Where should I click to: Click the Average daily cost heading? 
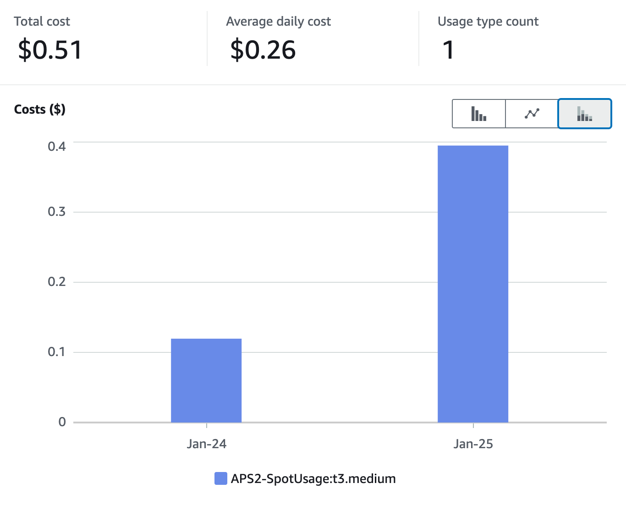[278, 22]
